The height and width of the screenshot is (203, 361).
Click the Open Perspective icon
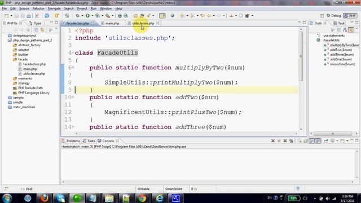click(x=322, y=16)
